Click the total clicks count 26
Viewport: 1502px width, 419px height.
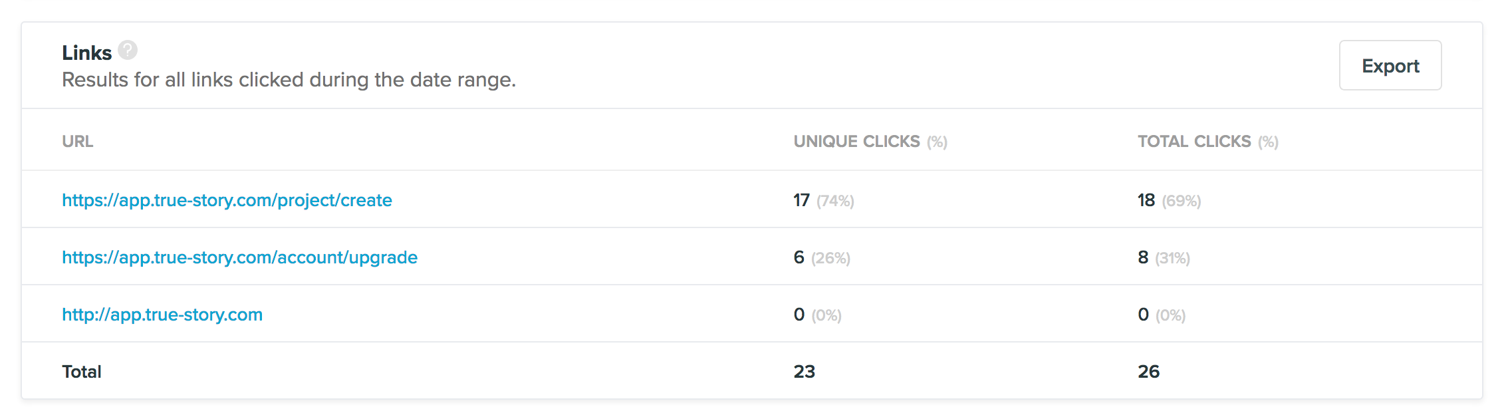pyautogui.click(x=1148, y=370)
